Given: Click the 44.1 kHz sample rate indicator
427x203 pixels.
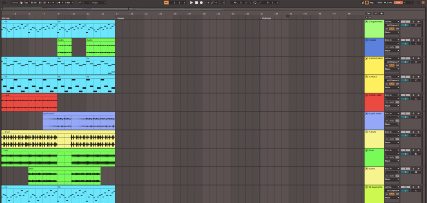Looking at the screenshot, I should click(388, 3).
